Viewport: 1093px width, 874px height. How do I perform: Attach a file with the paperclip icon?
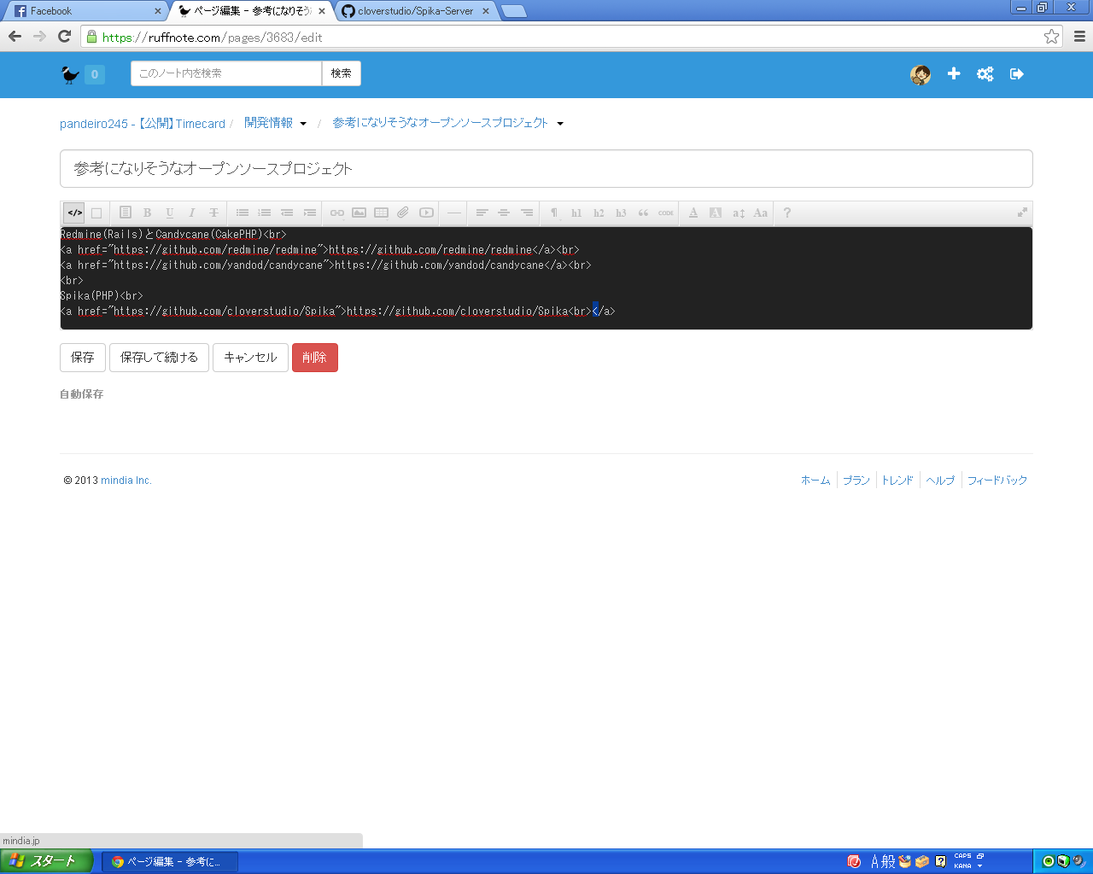pos(404,213)
